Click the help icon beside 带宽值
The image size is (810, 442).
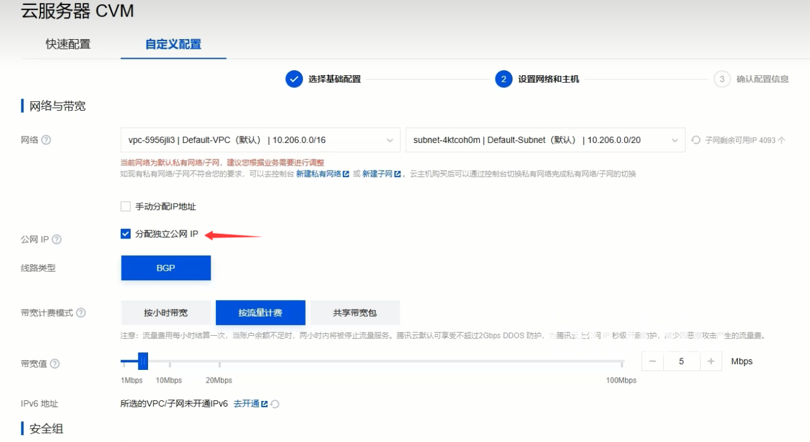pos(55,364)
